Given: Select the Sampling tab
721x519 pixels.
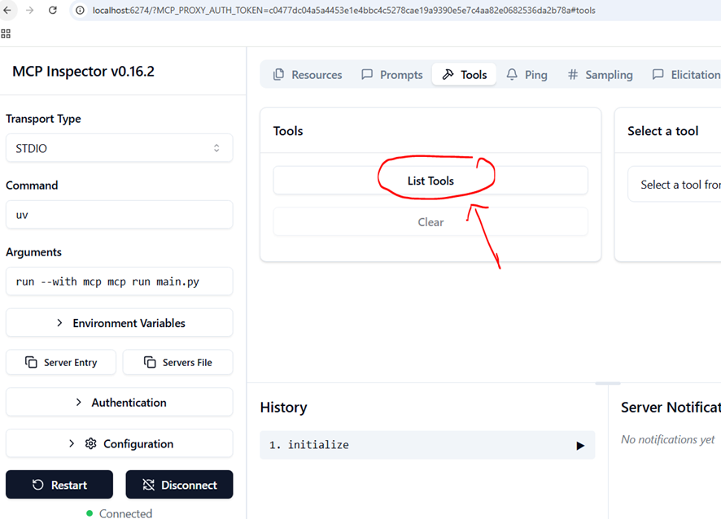Looking at the screenshot, I should pyautogui.click(x=600, y=75).
